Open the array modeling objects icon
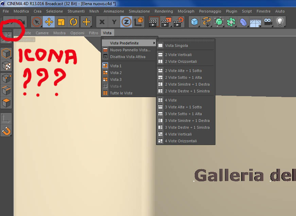Image resolution: width=296 pixels, height=216 pixels. (x=231, y=22)
